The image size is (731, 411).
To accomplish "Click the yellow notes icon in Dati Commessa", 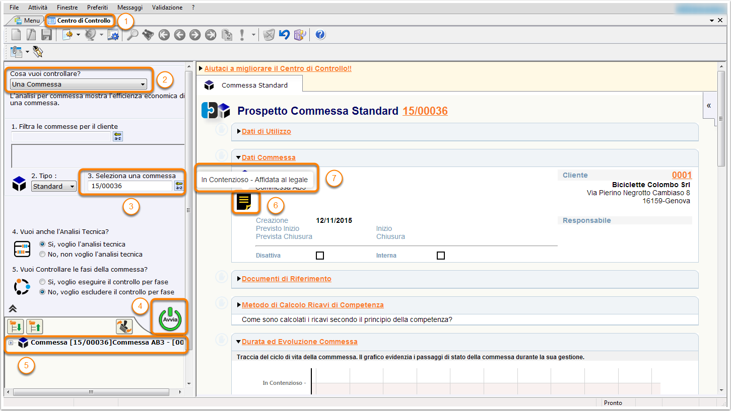I will click(x=244, y=202).
